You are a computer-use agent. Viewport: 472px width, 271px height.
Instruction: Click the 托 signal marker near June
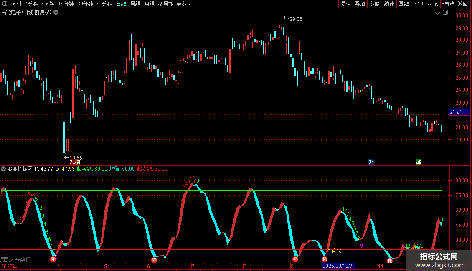(x=154, y=261)
